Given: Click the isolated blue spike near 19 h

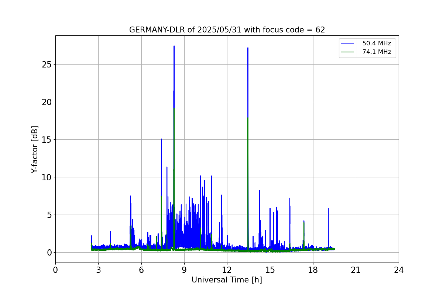Looking at the screenshot, I should pos(328,209).
